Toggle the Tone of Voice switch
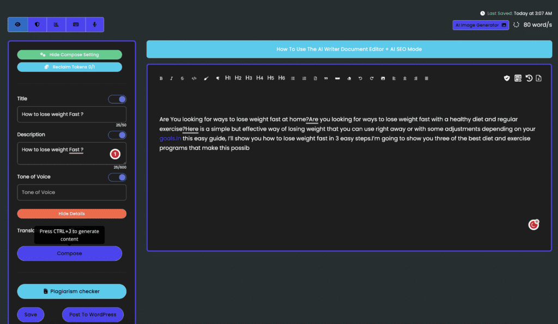Image resolution: width=558 pixels, height=324 pixels. coord(117,177)
